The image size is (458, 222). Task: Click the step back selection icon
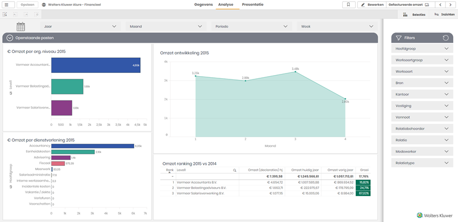pos(15,14)
